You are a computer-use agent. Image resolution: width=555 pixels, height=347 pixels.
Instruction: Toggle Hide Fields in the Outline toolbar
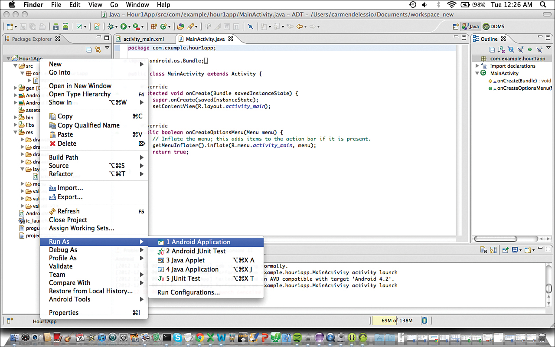click(x=511, y=49)
